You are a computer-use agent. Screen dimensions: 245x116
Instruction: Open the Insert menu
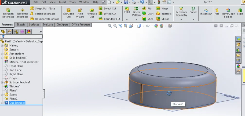63,2
